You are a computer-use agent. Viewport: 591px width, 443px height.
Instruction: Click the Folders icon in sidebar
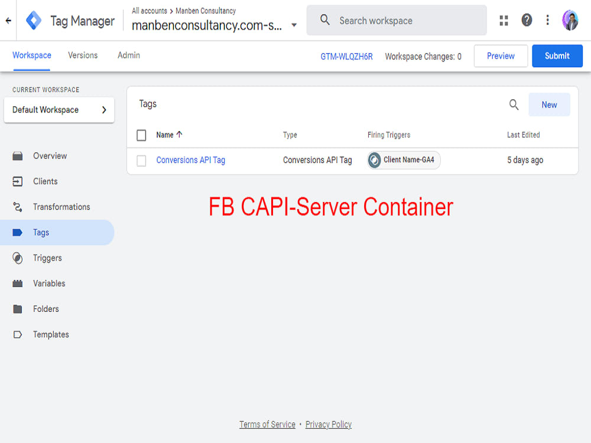pyautogui.click(x=17, y=309)
